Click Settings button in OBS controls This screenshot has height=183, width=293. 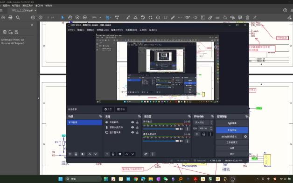[x=232, y=148]
